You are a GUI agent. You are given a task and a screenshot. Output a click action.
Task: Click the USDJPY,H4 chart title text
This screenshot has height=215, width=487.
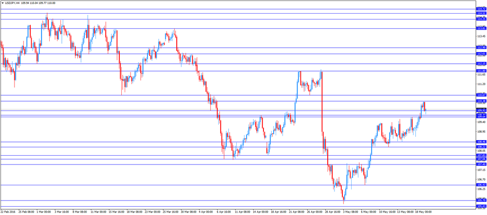(13, 3)
